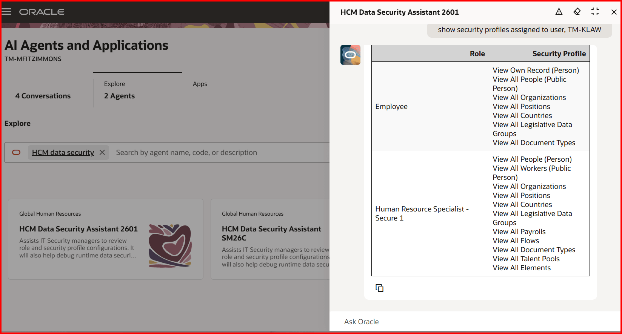Click View All Talent Pools entry
The width and height of the screenshot is (622, 334).
coord(526,259)
